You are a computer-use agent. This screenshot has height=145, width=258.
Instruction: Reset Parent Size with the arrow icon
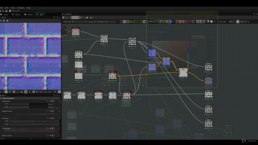[248, 21]
